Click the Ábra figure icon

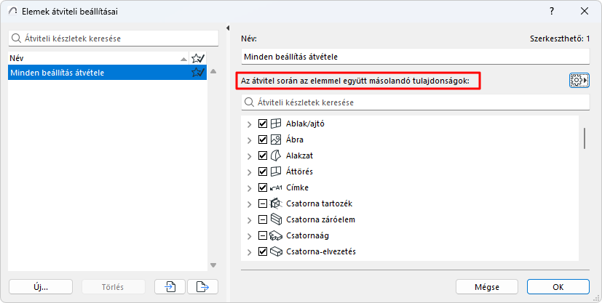click(x=276, y=140)
